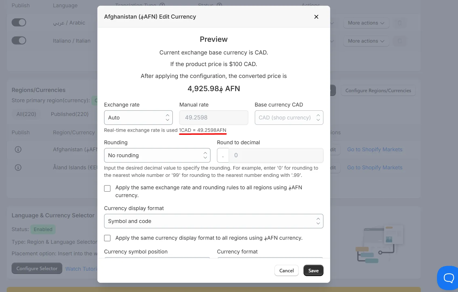The image size is (458, 292).
Task: Click the Enabled status badge
Action: [x=43, y=229]
